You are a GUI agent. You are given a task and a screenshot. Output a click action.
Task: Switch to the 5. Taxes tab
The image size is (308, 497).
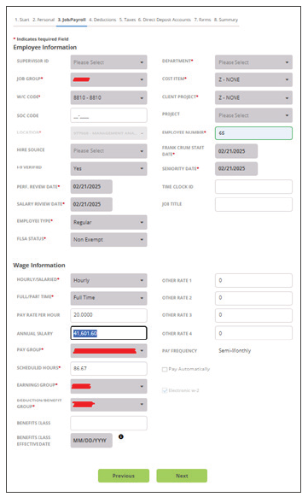[x=127, y=20]
